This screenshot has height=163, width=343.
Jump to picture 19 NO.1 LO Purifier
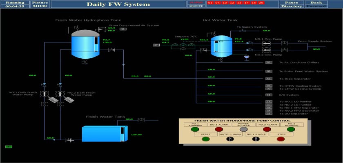click(269, 102)
